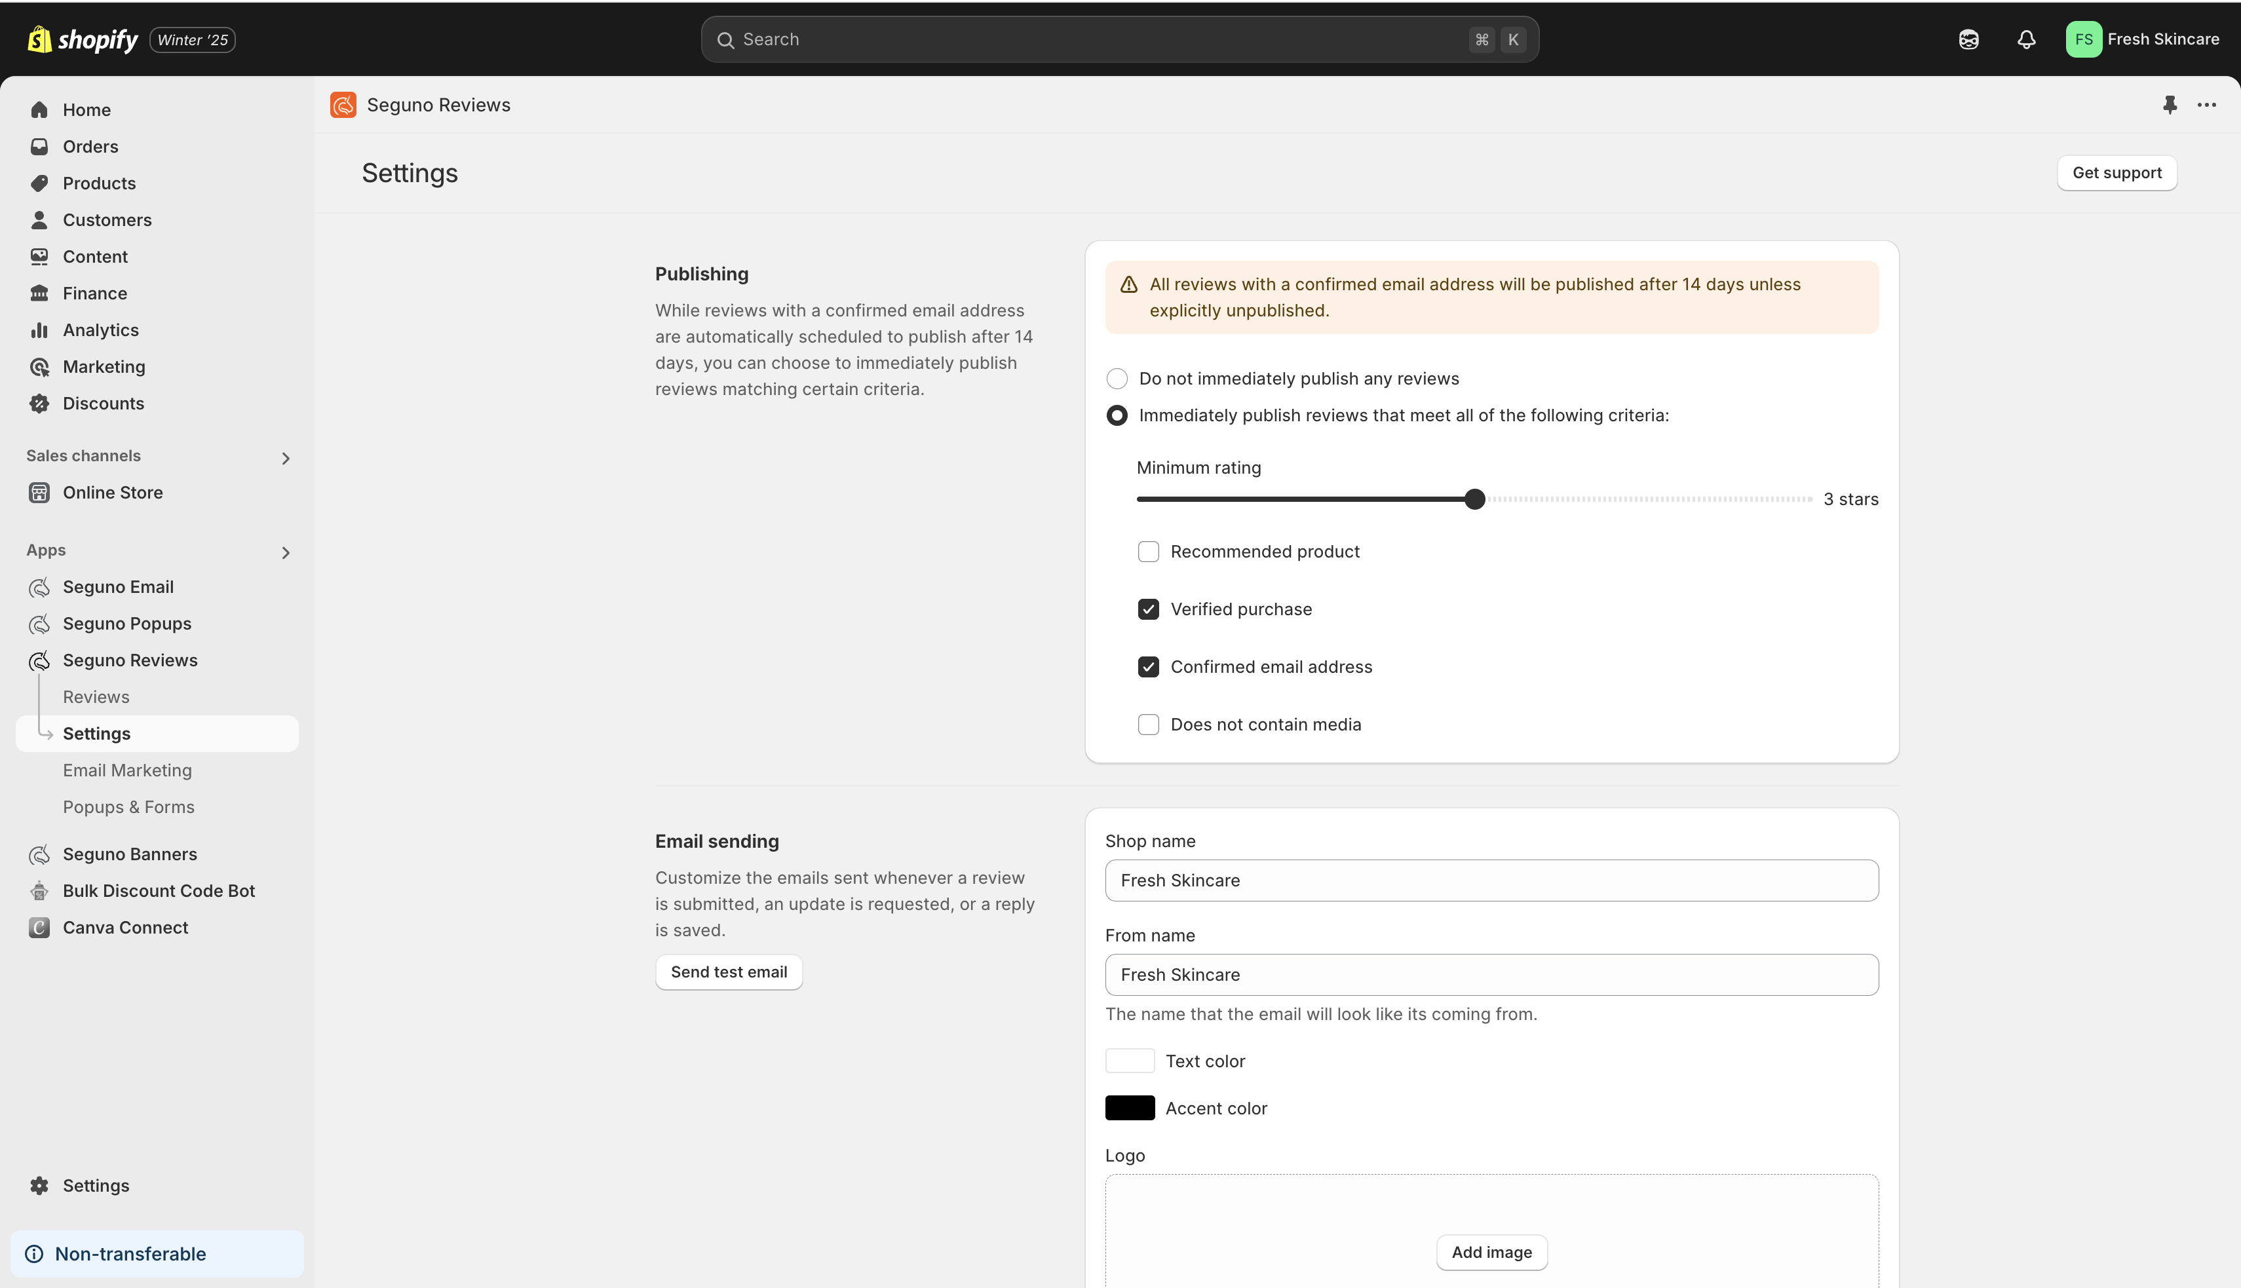
Task: Click the Search field in top bar
Action: (1120, 40)
